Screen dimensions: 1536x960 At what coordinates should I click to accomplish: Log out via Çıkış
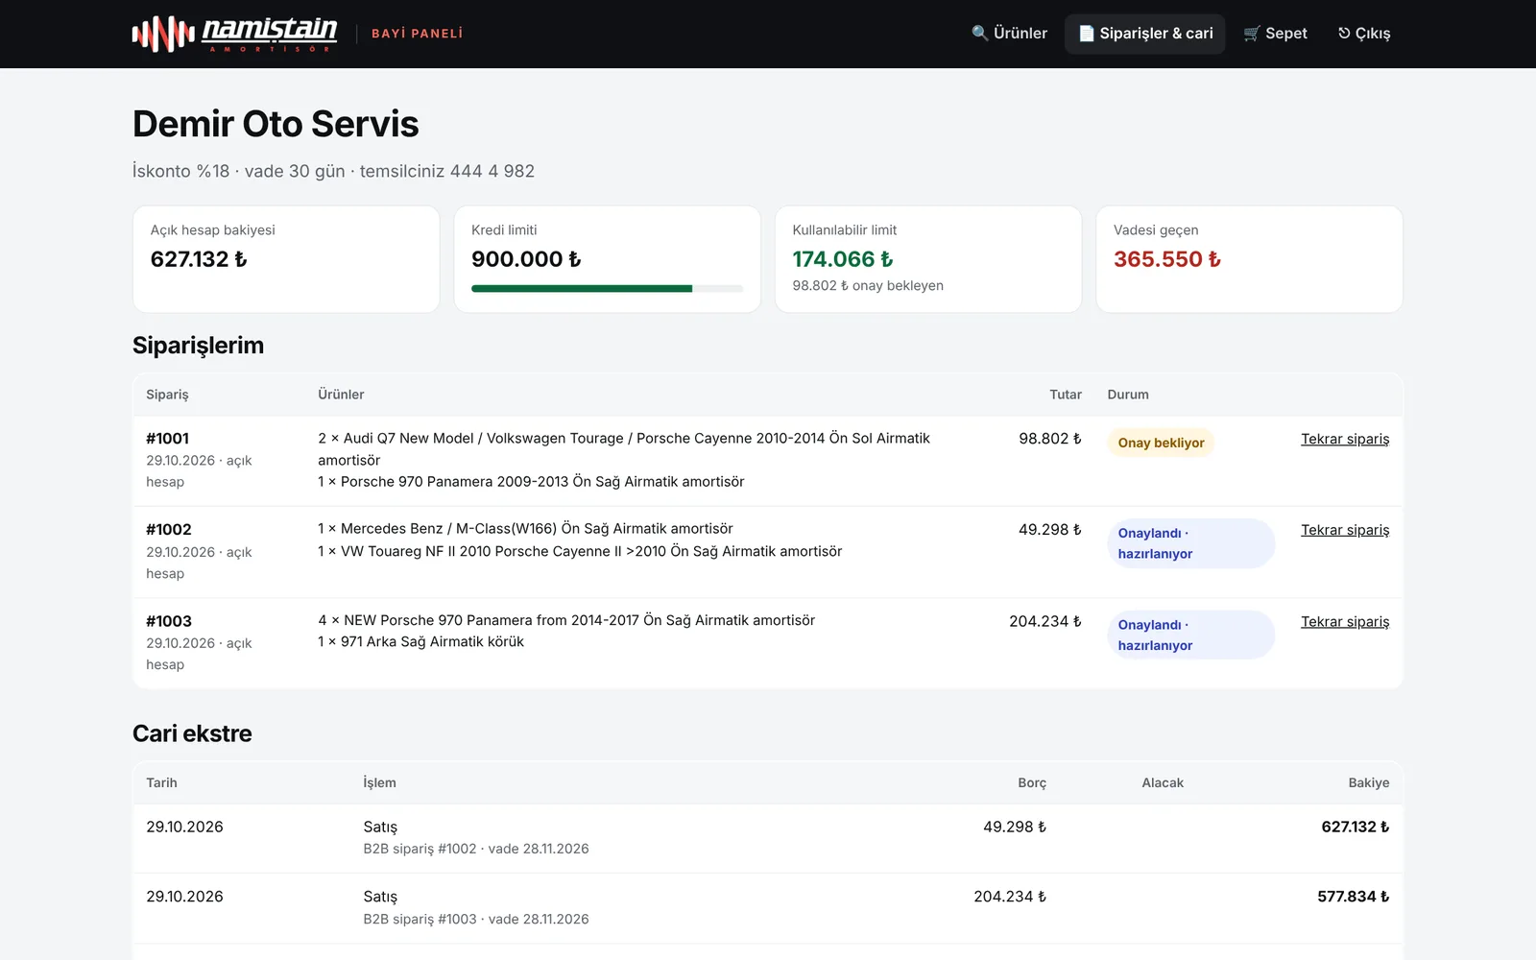point(1364,34)
